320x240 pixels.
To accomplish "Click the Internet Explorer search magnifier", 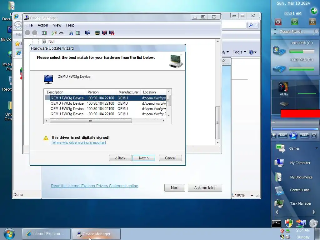I will [251, 25].
